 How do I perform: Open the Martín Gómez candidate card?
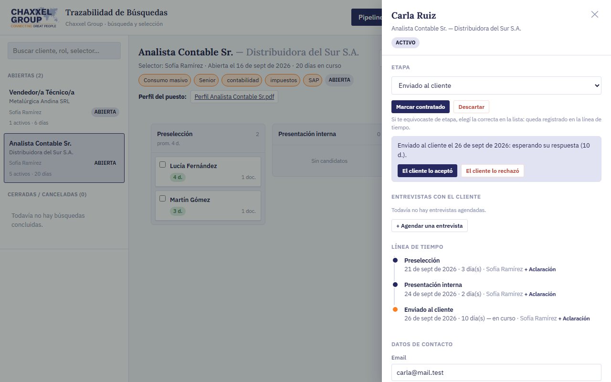click(x=208, y=205)
